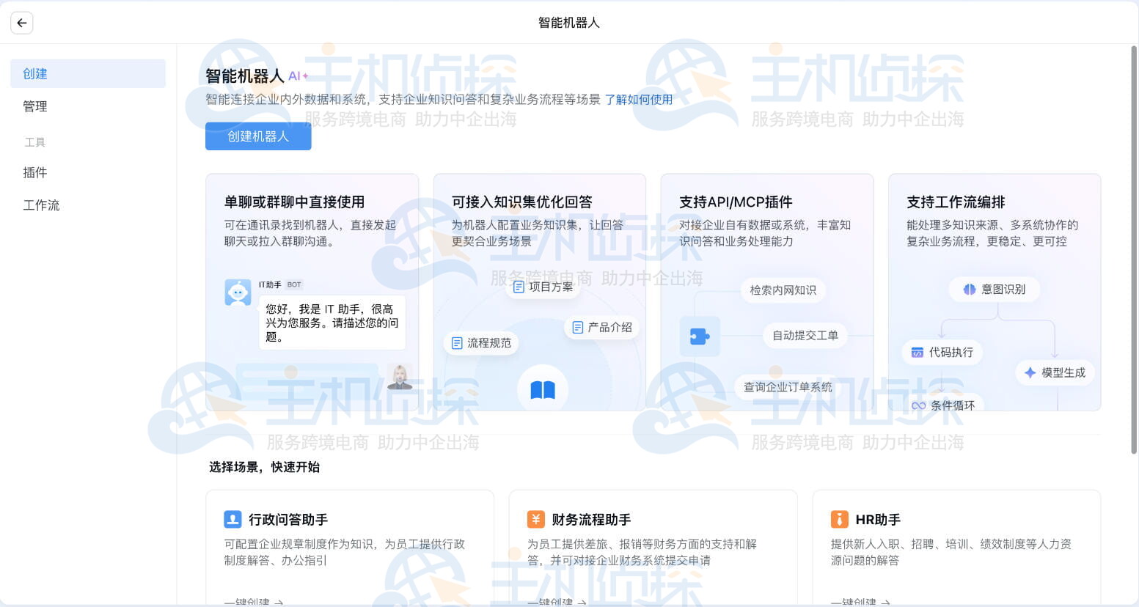Open the 了解如何使用 link

(638, 99)
